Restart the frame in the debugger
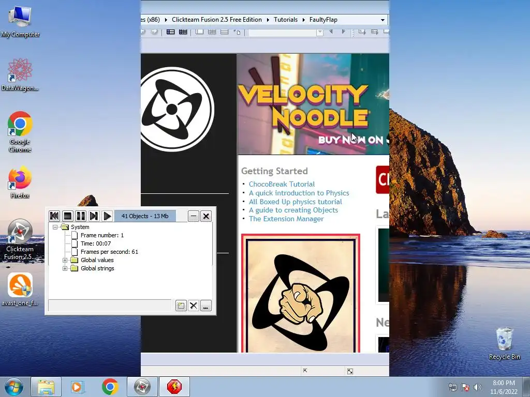The width and height of the screenshot is (530, 397). pos(54,216)
